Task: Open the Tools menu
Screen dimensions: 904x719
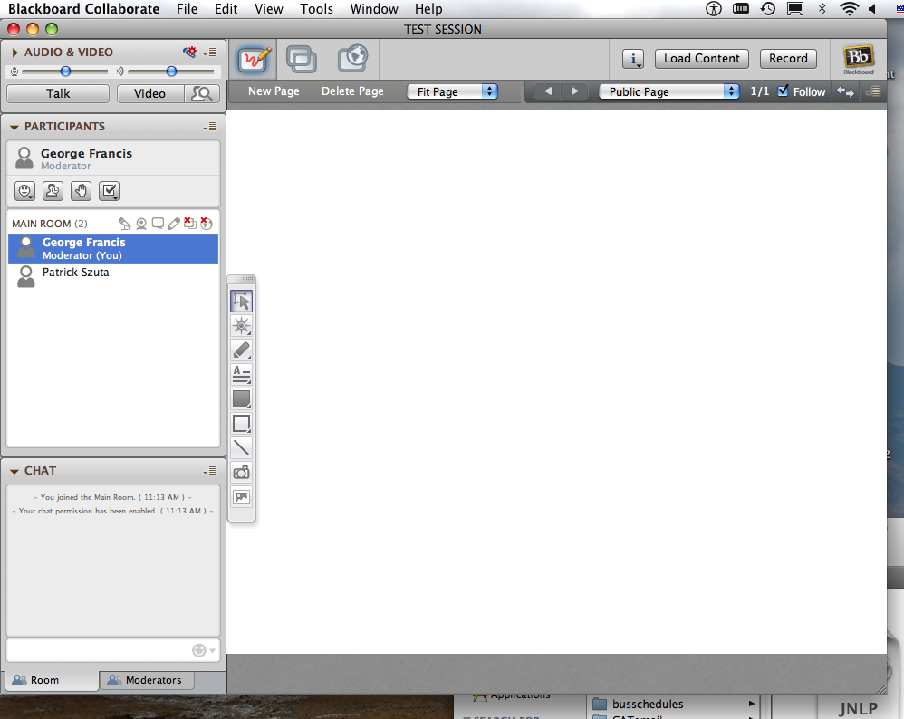Action: [317, 9]
